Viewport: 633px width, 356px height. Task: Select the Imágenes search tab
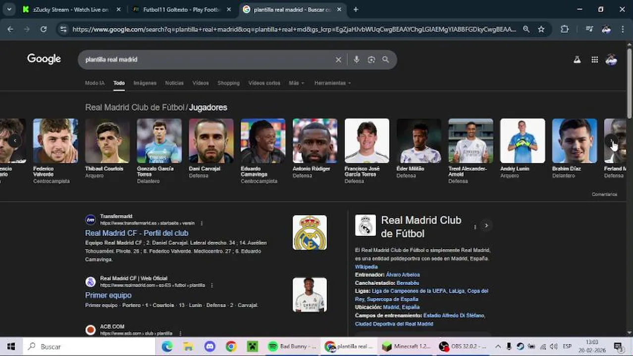pos(145,83)
